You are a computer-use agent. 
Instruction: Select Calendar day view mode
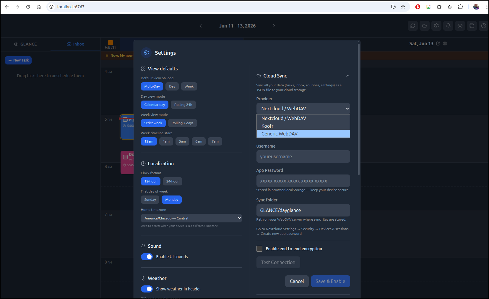coord(155,105)
